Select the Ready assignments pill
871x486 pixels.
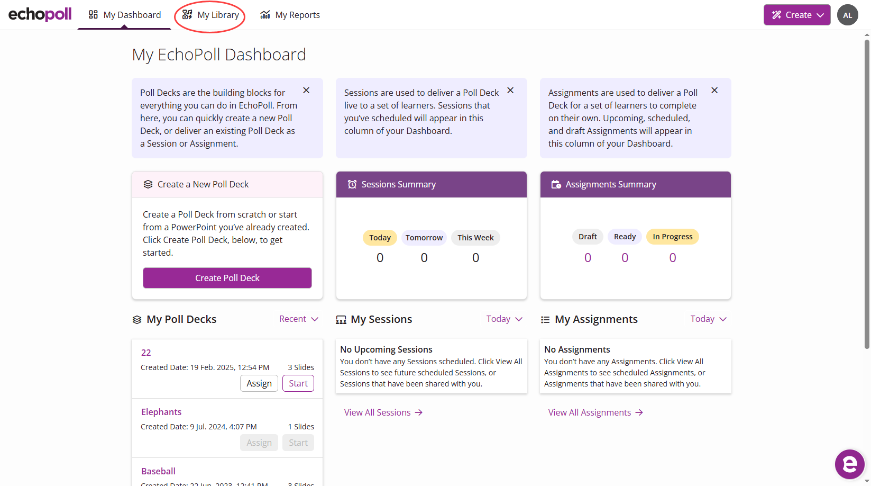[x=625, y=237]
